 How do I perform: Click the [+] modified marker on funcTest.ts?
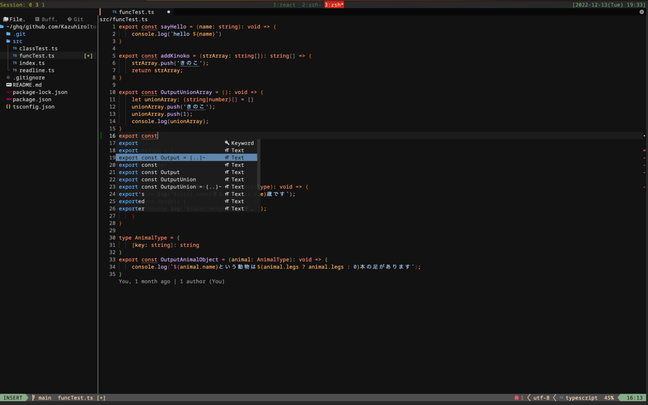(x=89, y=56)
